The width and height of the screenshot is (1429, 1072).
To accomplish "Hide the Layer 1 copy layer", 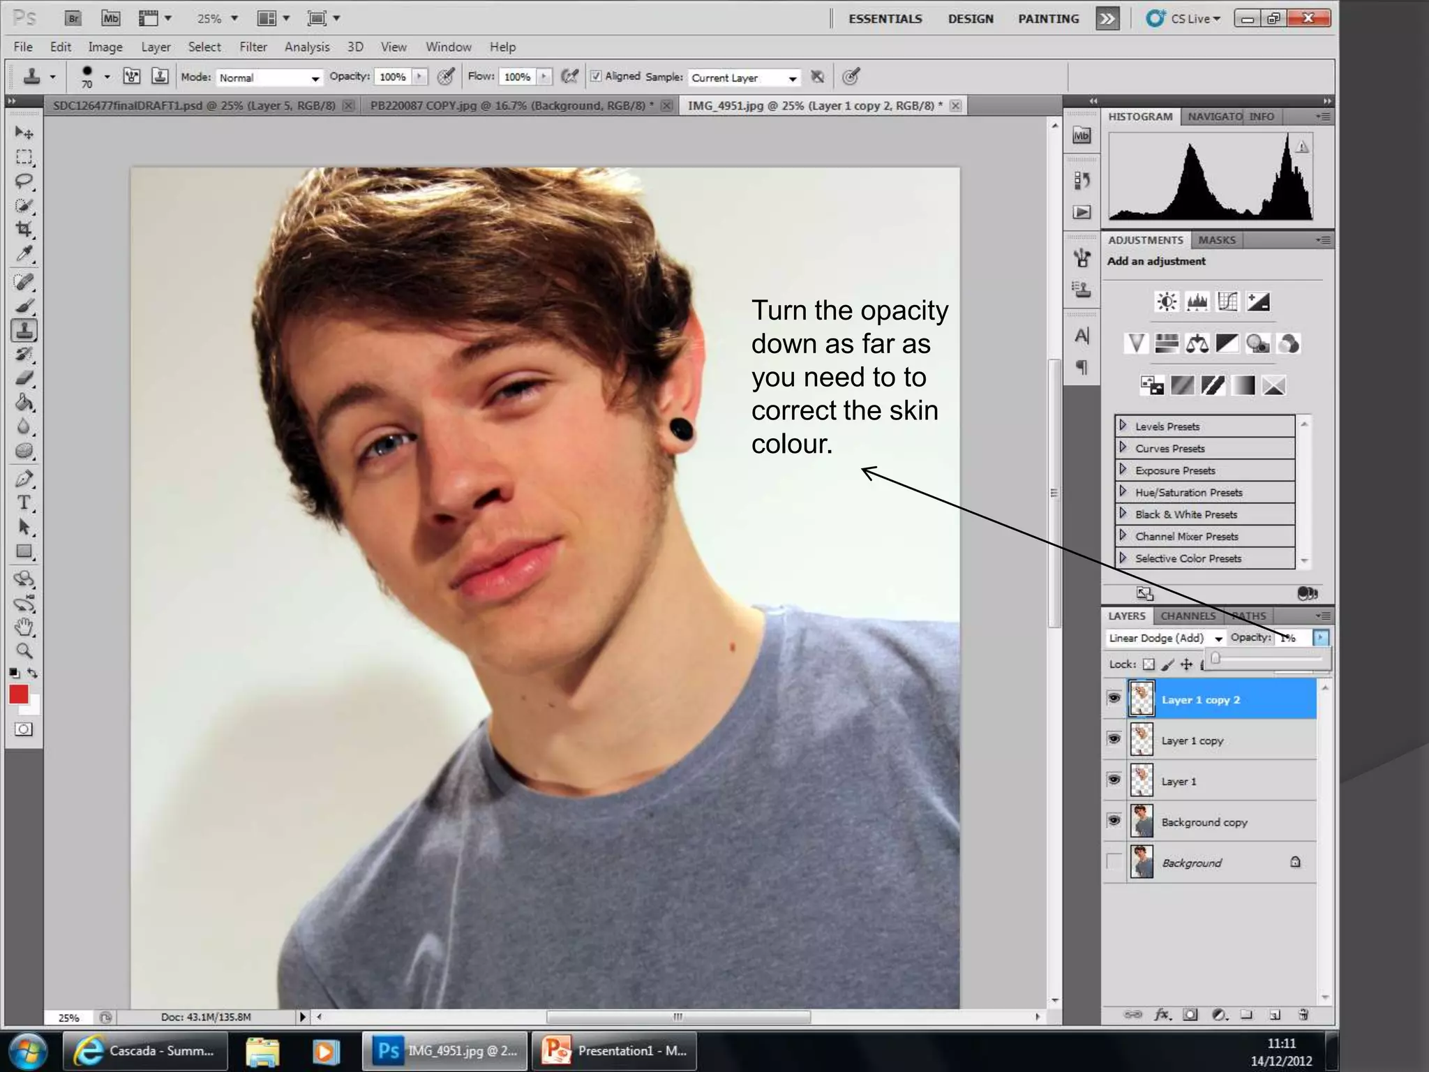I will (x=1114, y=739).
